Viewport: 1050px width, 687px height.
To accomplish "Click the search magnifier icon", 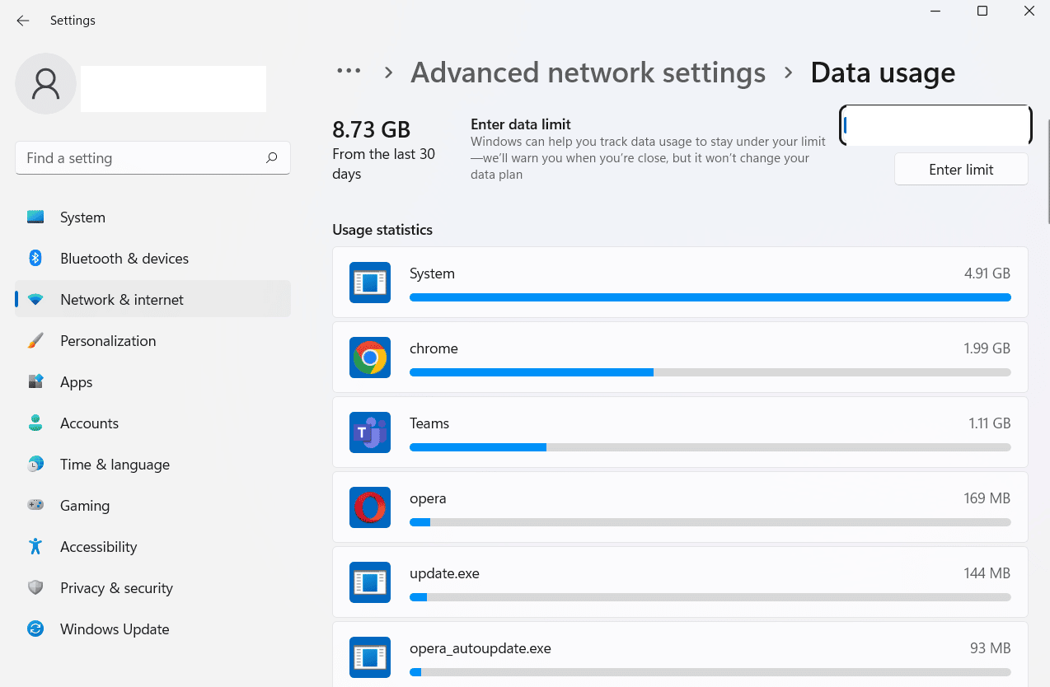I will coord(271,158).
